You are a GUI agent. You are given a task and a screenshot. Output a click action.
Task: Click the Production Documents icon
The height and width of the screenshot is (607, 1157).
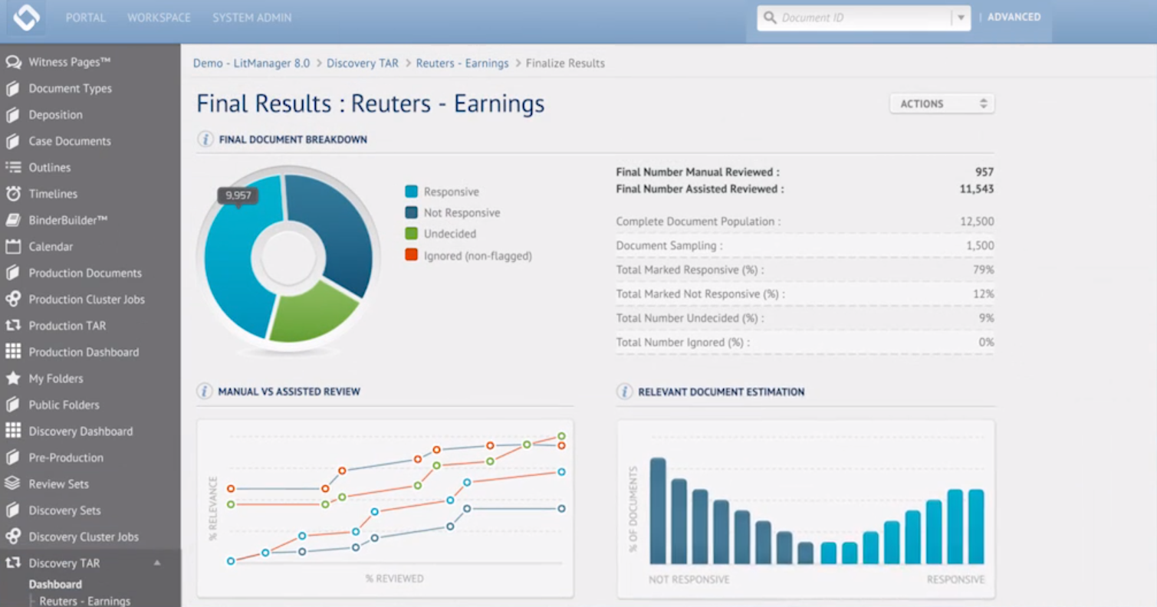(x=13, y=273)
